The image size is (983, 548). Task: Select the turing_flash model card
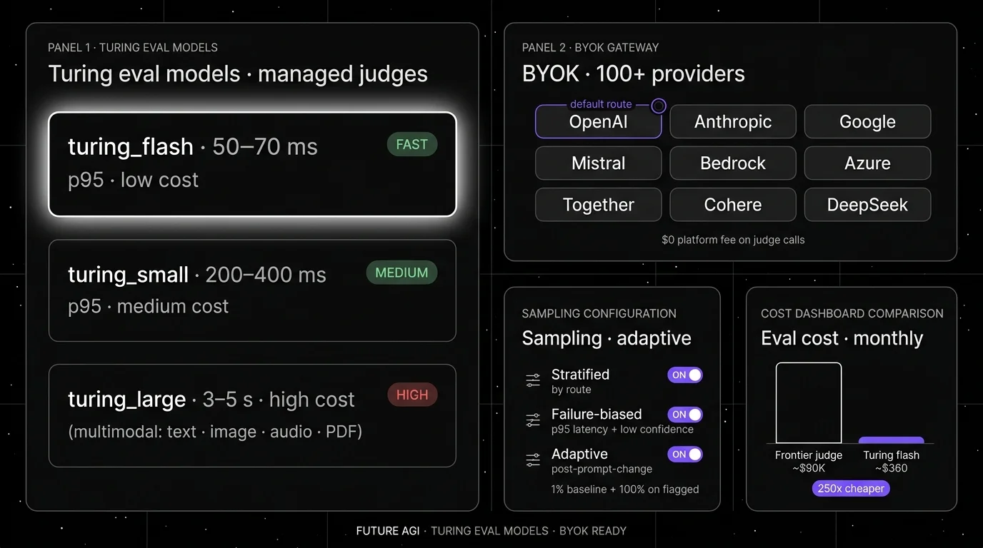(252, 164)
